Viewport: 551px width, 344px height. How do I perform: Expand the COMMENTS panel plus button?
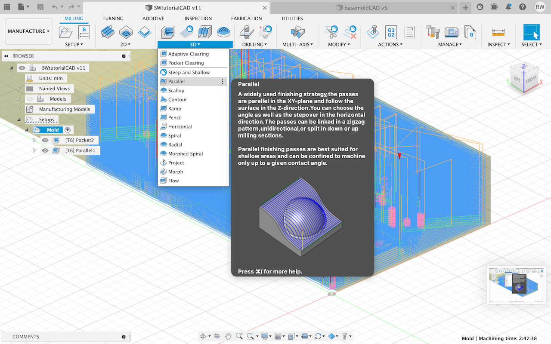[x=124, y=337]
